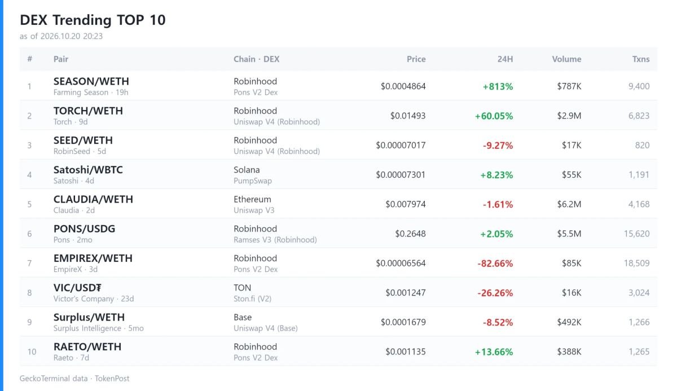Select the RAETO/WETH pair name
Image resolution: width=677 pixels, height=391 pixels.
coord(87,346)
